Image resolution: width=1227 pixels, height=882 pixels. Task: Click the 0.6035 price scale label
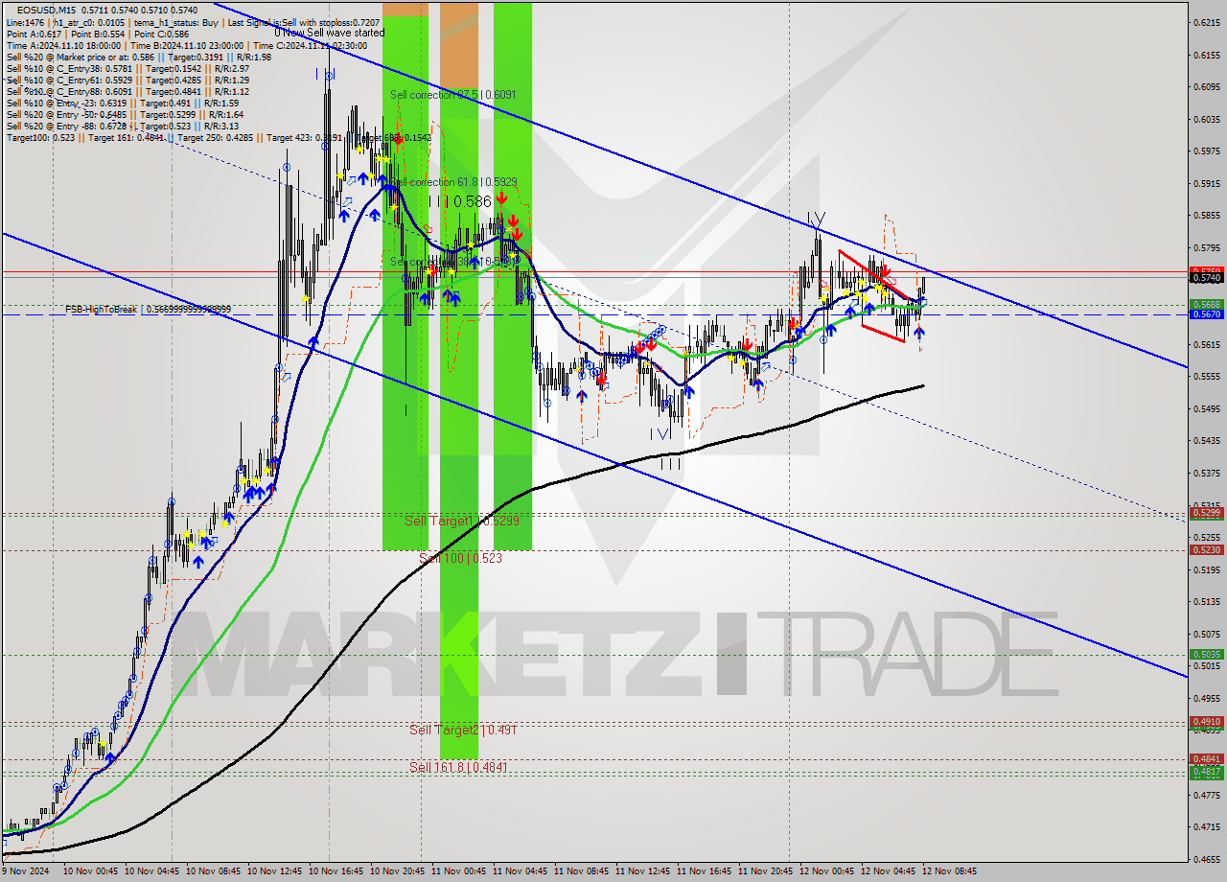[1208, 119]
